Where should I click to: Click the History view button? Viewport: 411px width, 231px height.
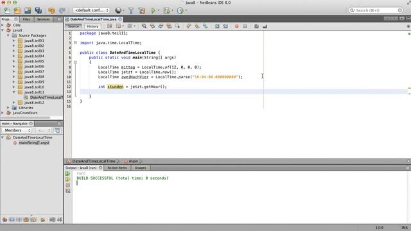pyautogui.click(x=92, y=26)
